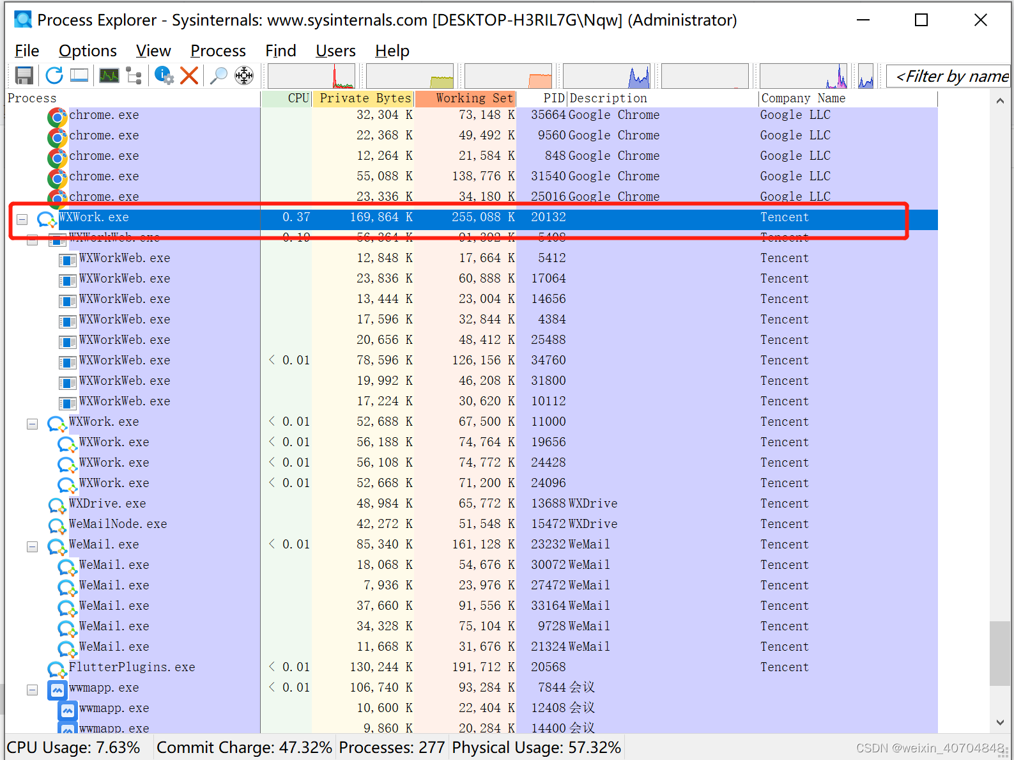
Task: Sort by the PID column header
Action: tap(542, 98)
